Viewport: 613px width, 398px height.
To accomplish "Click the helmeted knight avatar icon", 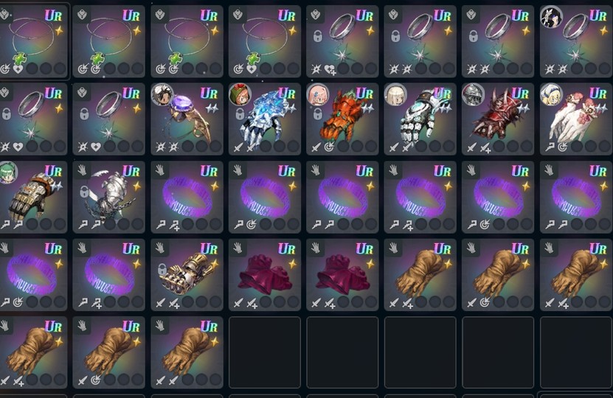I will click(474, 95).
